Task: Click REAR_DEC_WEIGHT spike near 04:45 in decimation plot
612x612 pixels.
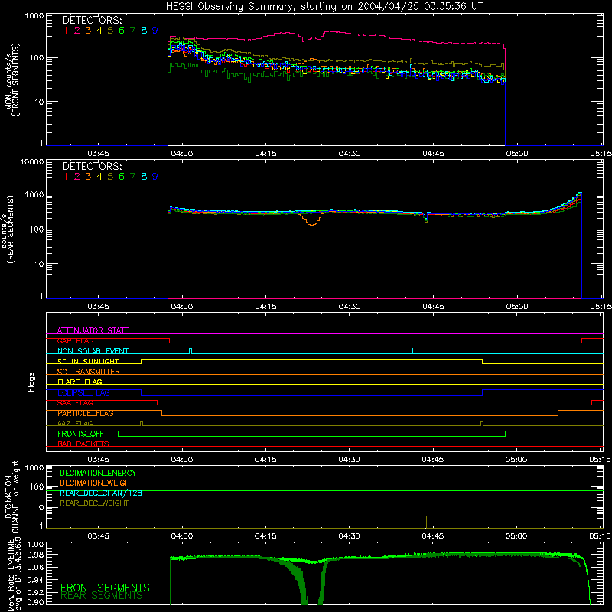Action: (426, 522)
